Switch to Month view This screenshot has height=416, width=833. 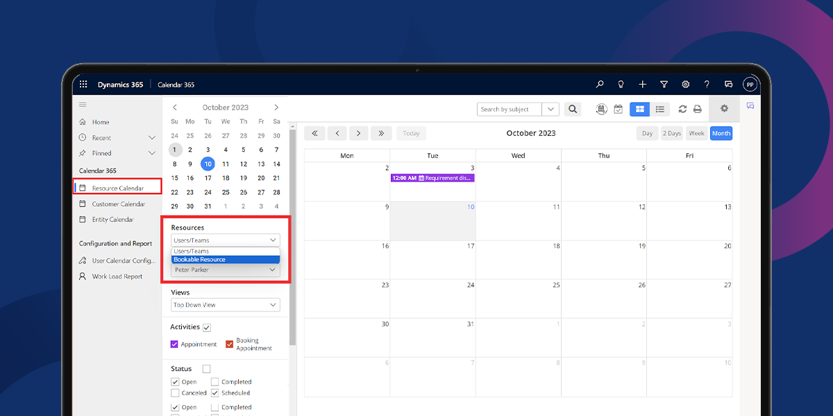click(x=721, y=133)
